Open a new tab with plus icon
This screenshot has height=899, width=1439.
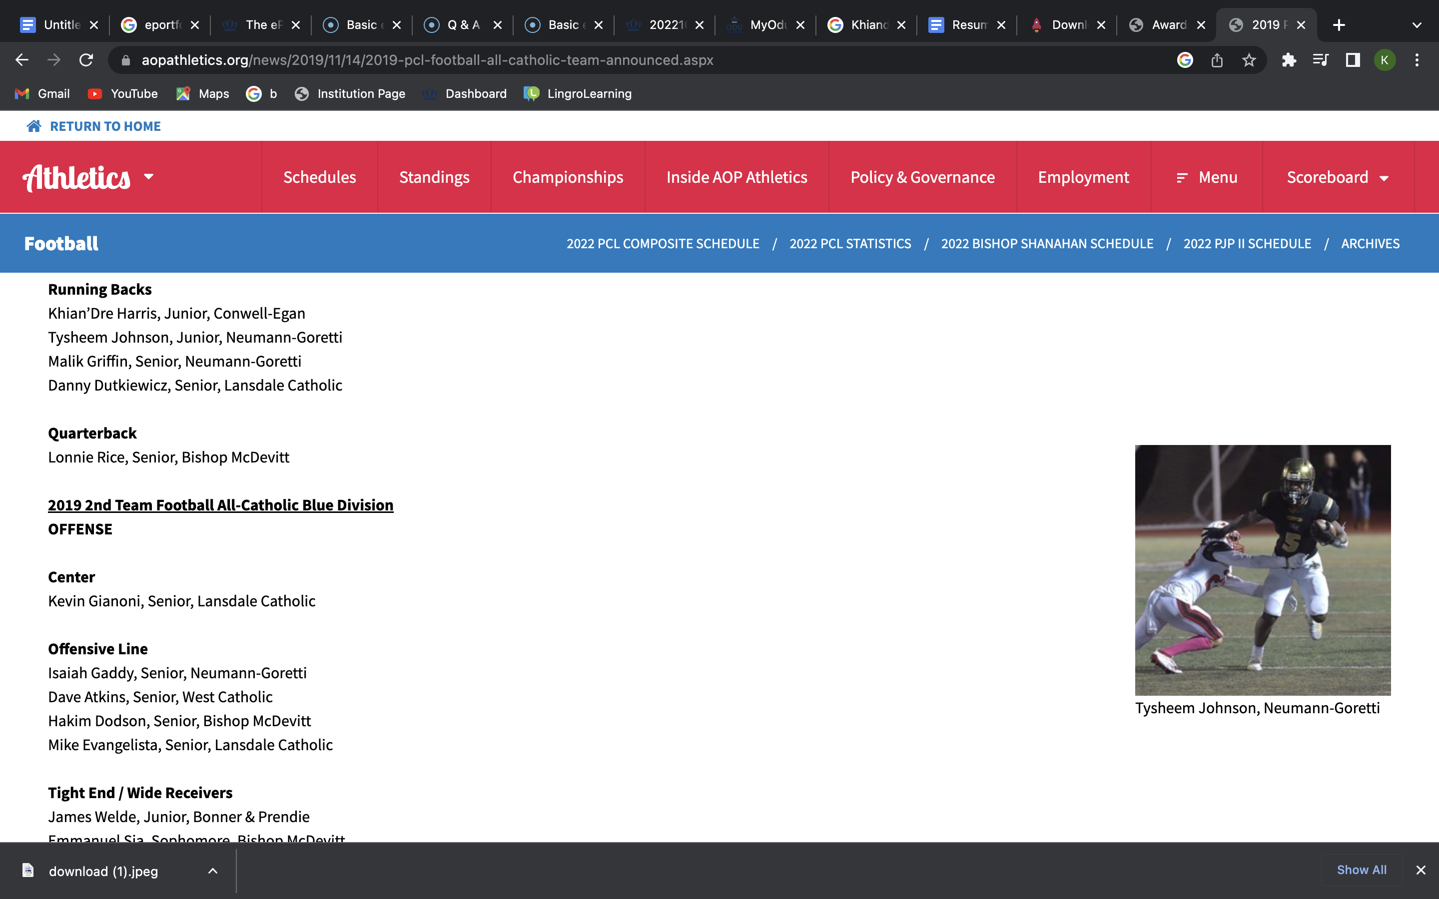(1339, 25)
